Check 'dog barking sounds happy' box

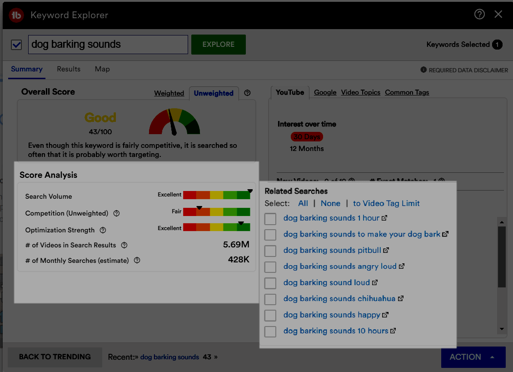tap(270, 315)
